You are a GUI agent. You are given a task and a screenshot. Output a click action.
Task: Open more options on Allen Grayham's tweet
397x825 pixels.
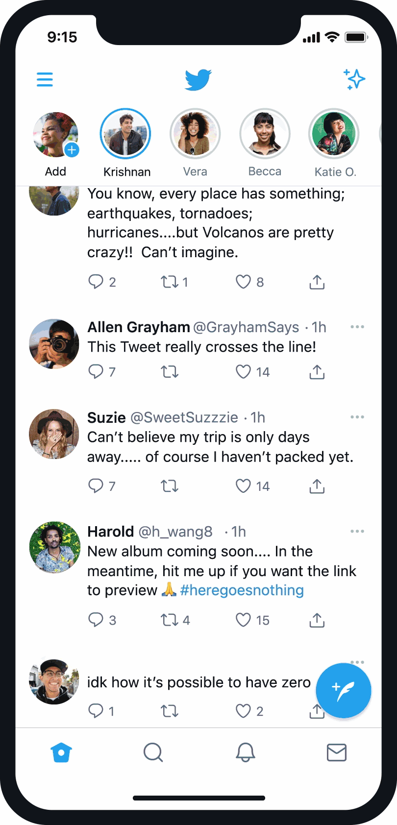coord(357,327)
